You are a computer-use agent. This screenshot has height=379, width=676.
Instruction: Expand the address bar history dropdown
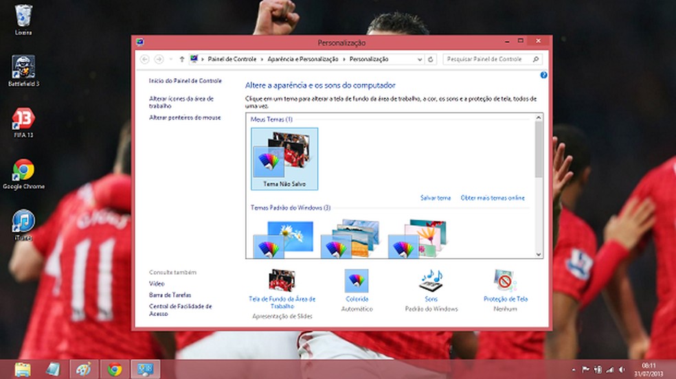coord(420,60)
